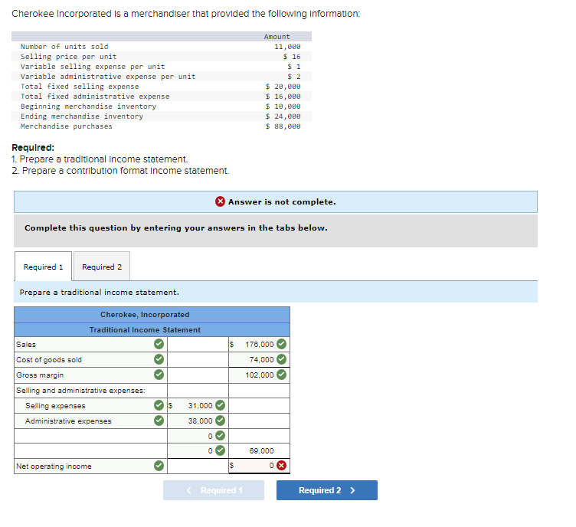Select the Sales amount field 176,000
576x527 pixels.
pos(259,344)
